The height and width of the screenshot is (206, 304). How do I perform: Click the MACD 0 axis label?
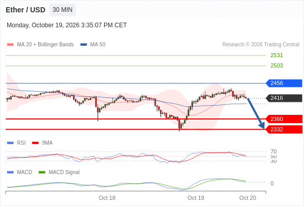272,183
